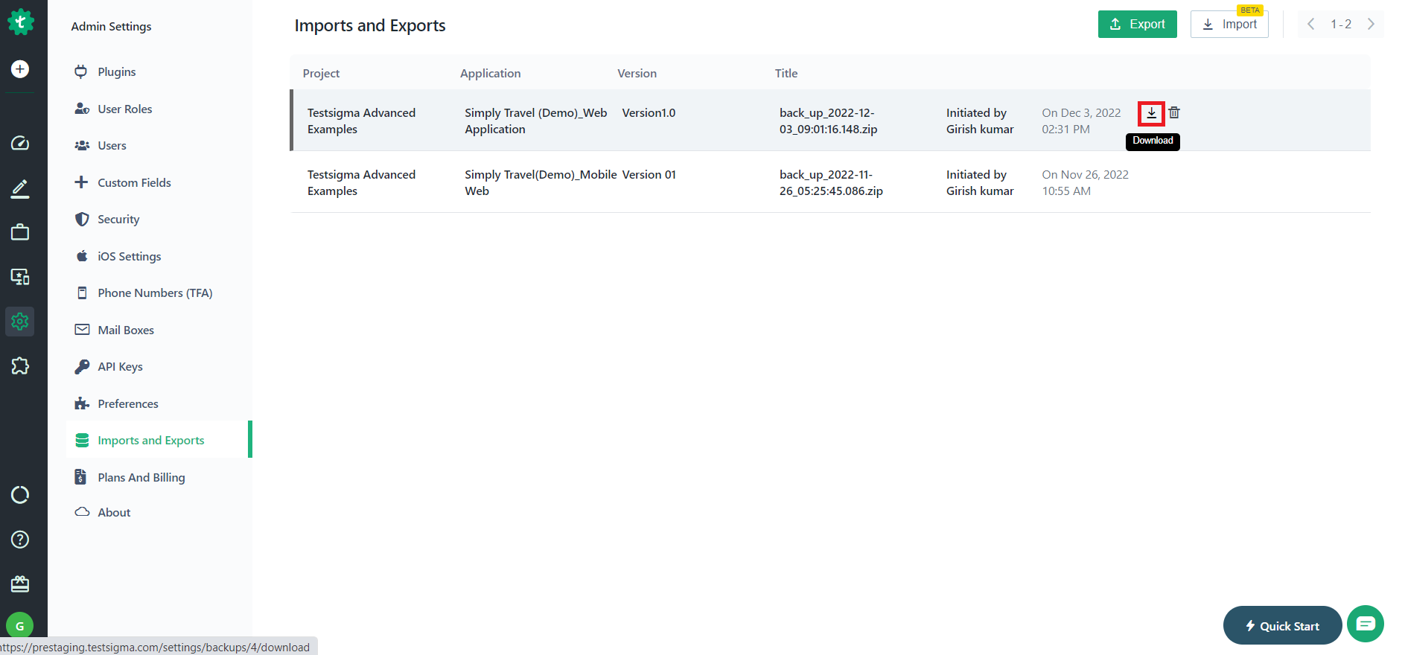Click the circular usage icon in sidebar

(x=20, y=495)
